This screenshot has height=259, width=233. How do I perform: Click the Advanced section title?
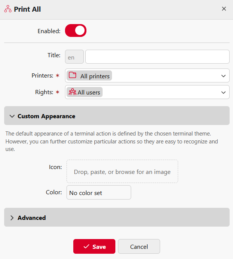(32, 218)
